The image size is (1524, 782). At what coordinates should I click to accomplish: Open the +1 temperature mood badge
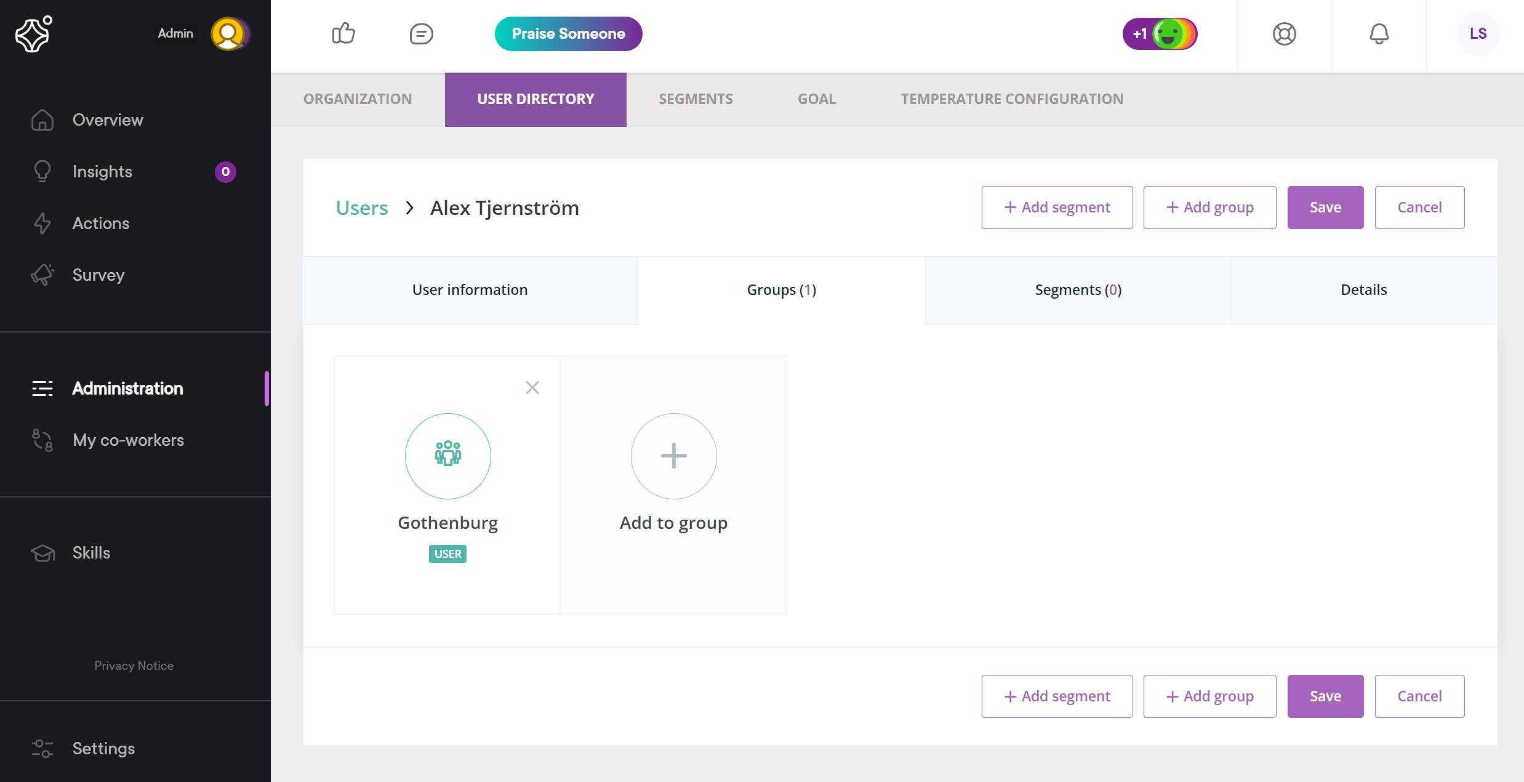tap(1160, 34)
